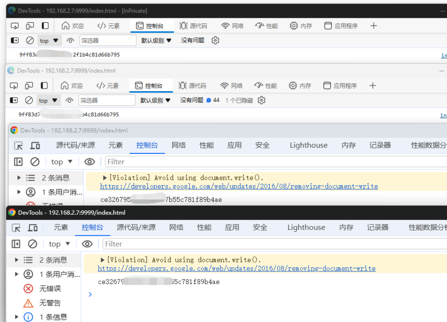This screenshot has width=447, height=322.
Task: Open 元素 tab in InPrivate DevTools window
Action: (108, 26)
